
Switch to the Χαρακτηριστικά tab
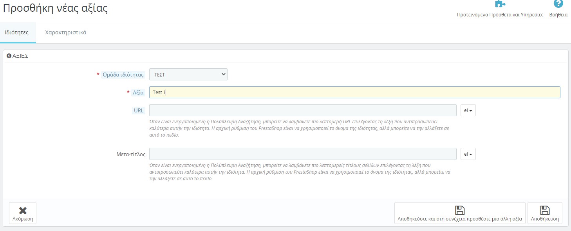[66, 32]
